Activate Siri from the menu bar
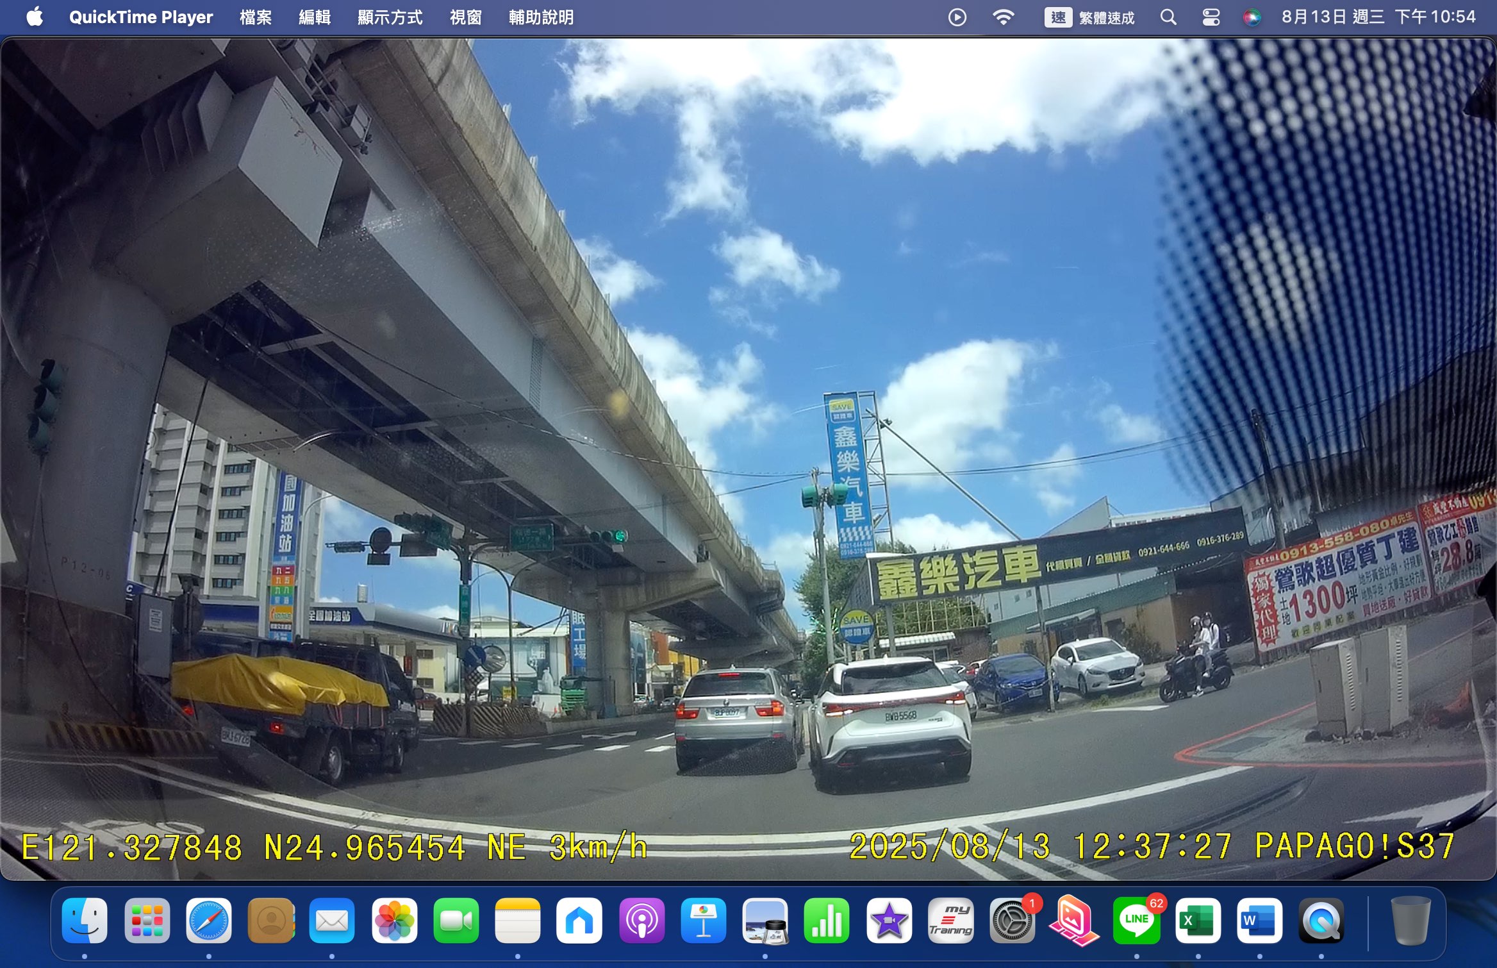Screen dimensions: 1497x968 coord(1252,17)
